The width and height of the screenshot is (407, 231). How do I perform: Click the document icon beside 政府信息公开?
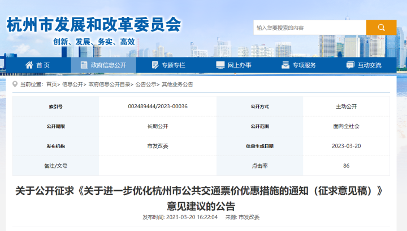84,65
